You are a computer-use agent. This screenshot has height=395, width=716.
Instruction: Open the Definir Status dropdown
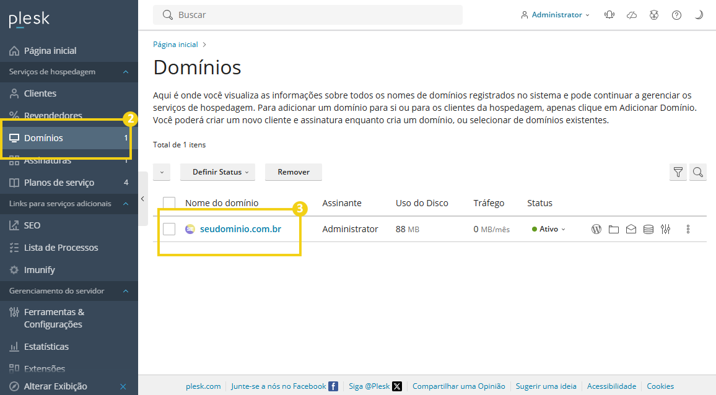tap(217, 172)
